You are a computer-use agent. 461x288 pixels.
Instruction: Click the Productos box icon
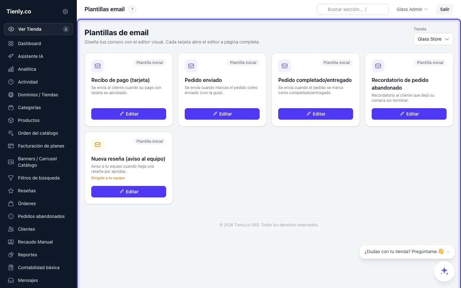[x=11, y=120]
